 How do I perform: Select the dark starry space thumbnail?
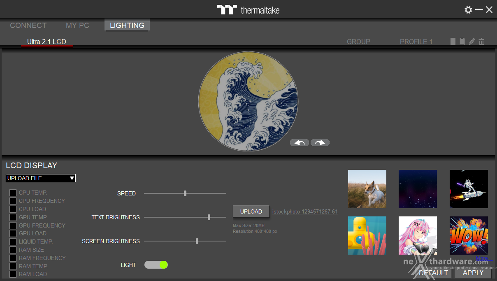pos(418,189)
